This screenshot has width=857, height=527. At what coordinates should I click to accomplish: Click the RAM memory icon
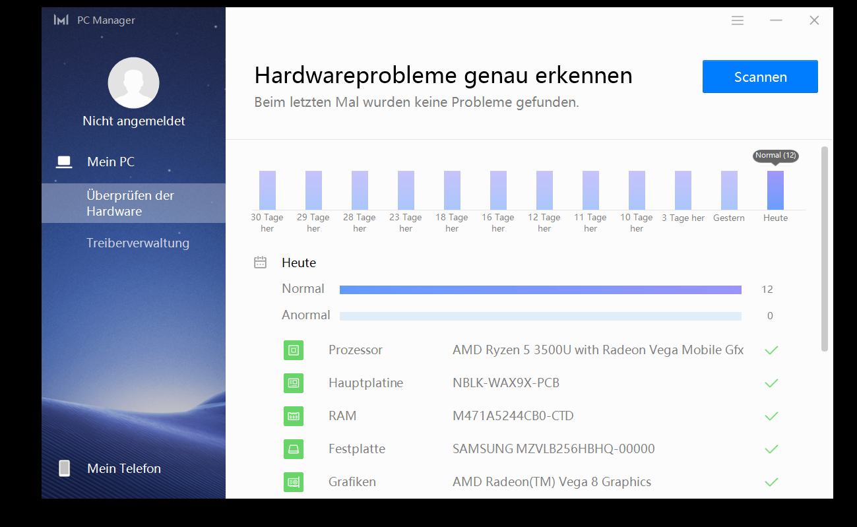pos(294,416)
